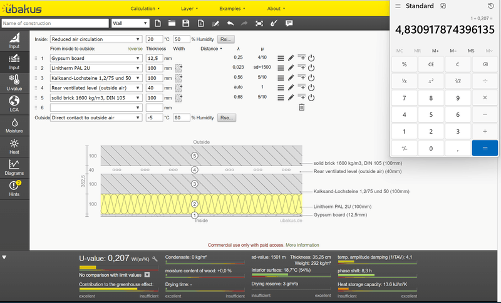Click the pencil edit icon for Gypsum board
Viewport: 501px width, 303px height.
[291, 58]
